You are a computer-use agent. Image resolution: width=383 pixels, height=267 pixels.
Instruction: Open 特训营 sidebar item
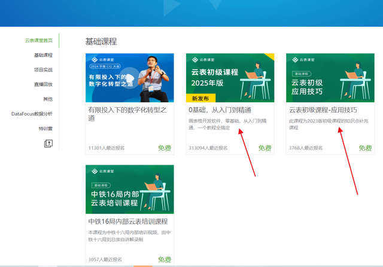[x=45, y=129]
